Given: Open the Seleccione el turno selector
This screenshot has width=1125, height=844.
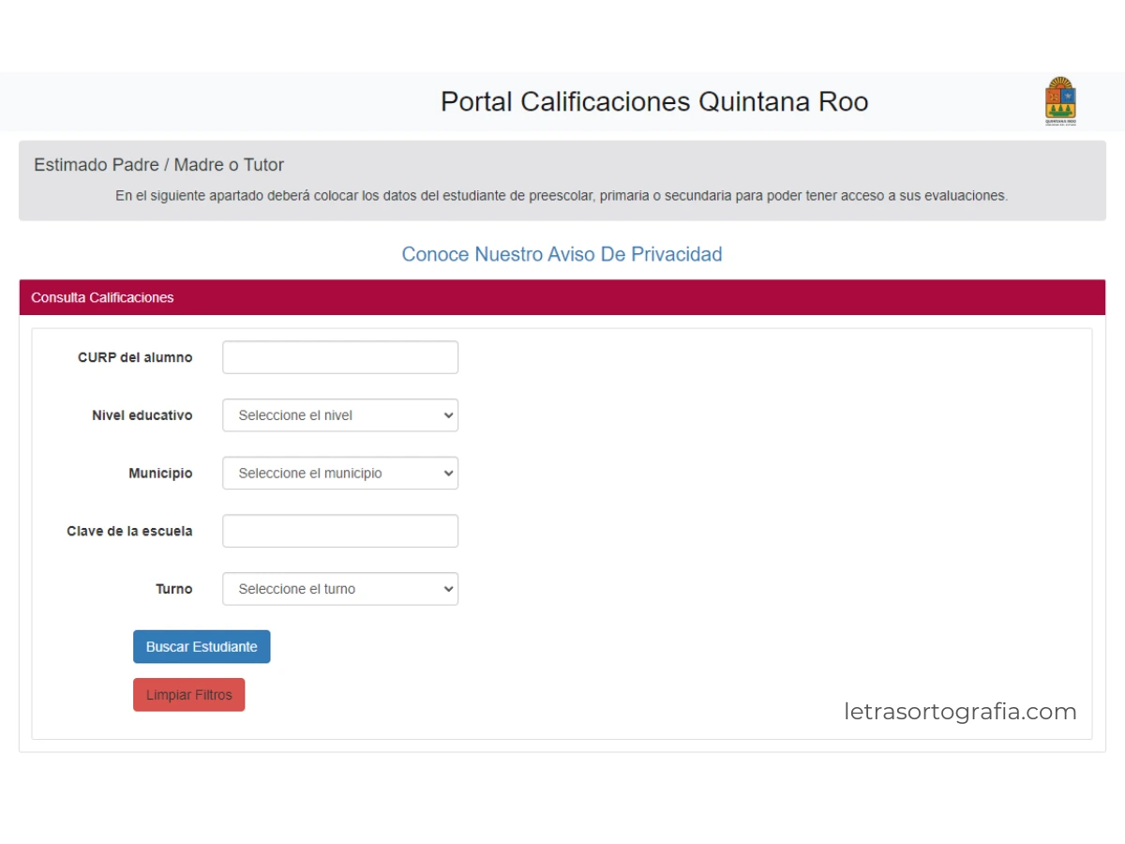Looking at the screenshot, I should click(340, 589).
